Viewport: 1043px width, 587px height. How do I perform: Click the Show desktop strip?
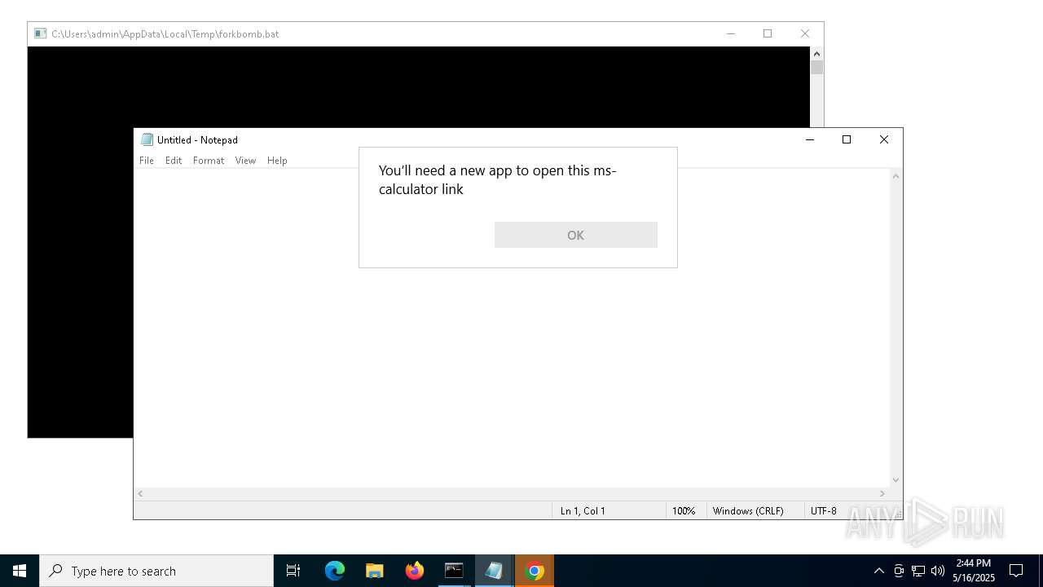tap(1041, 571)
